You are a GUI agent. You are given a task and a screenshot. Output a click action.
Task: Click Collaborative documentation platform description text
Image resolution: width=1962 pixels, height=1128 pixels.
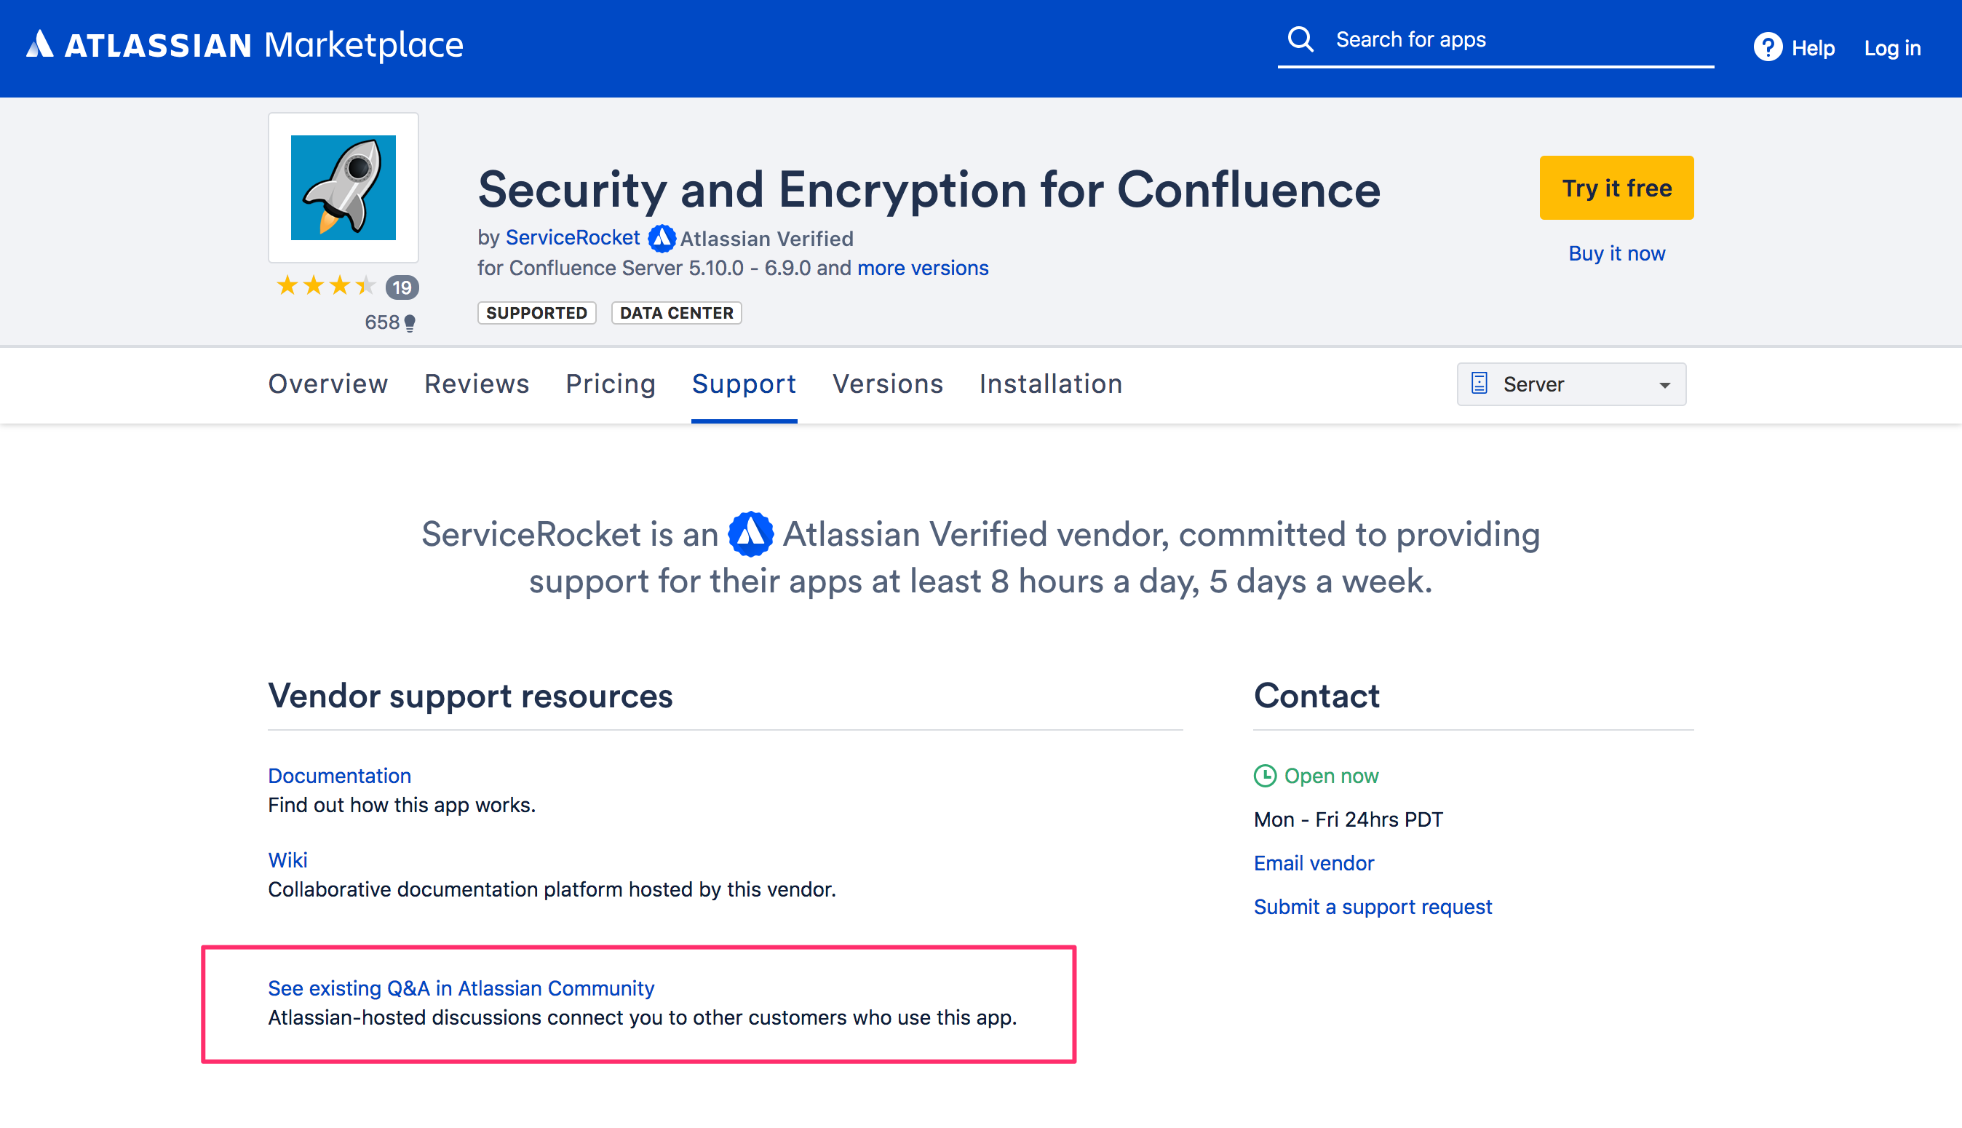552,889
